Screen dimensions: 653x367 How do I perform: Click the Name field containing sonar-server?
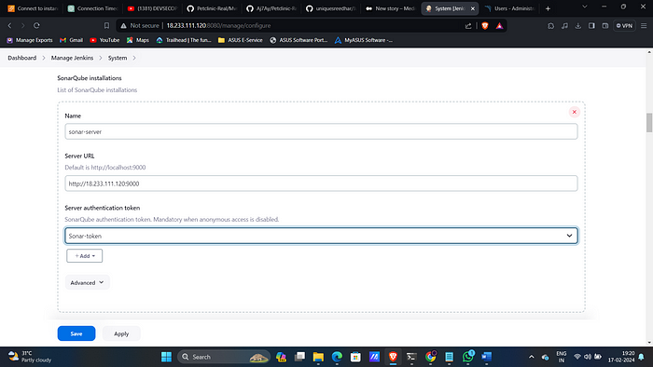[x=321, y=131]
